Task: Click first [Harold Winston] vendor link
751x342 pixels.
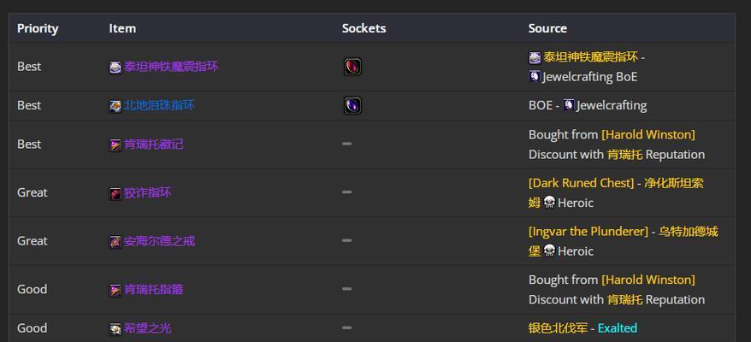Action: point(648,134)
